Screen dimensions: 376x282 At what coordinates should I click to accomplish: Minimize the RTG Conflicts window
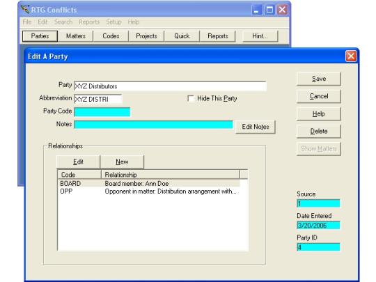point(256,10)
